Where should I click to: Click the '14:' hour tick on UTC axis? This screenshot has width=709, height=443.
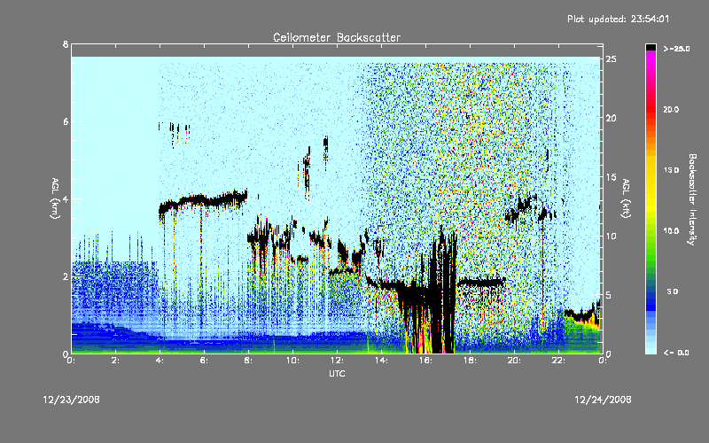click(381, 361)
